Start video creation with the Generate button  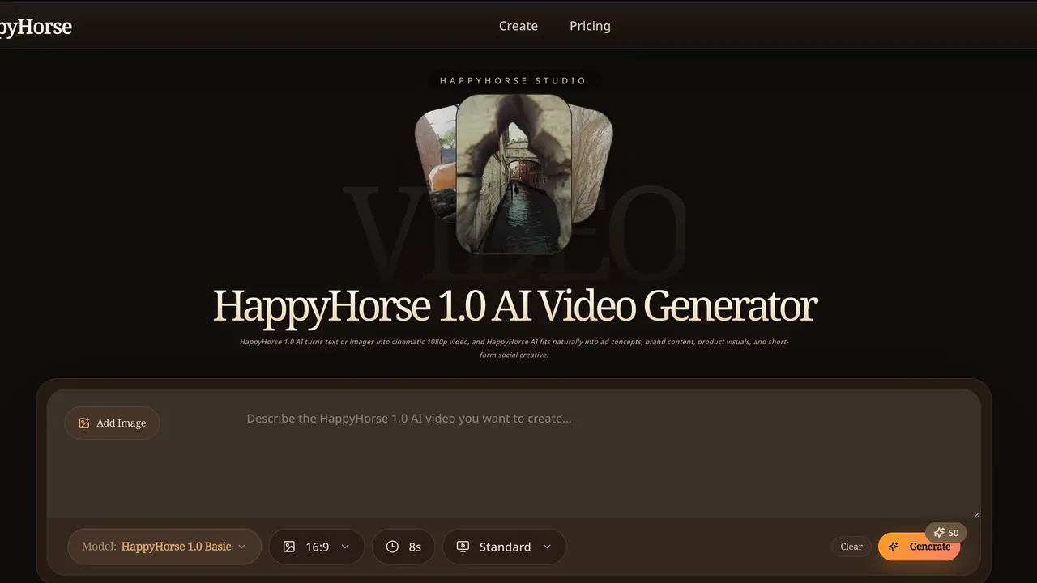coord(920,547)
